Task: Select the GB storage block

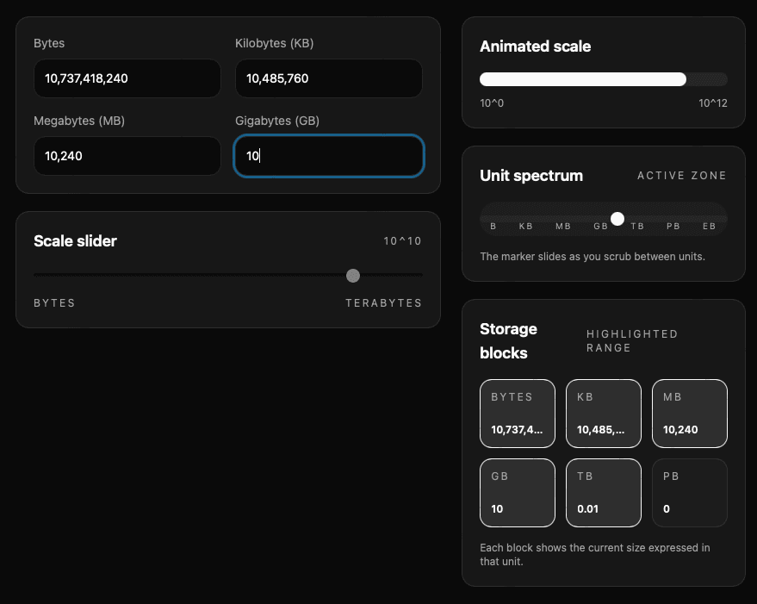Action: click(x=517, y=493)
